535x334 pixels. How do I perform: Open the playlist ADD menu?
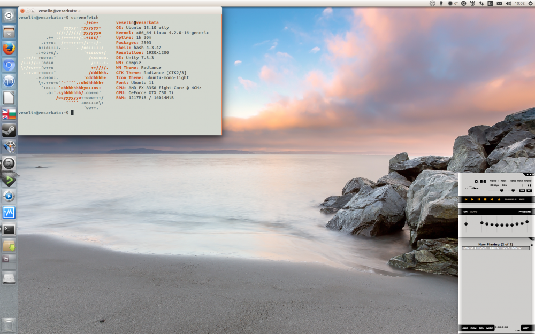point(465,328)
